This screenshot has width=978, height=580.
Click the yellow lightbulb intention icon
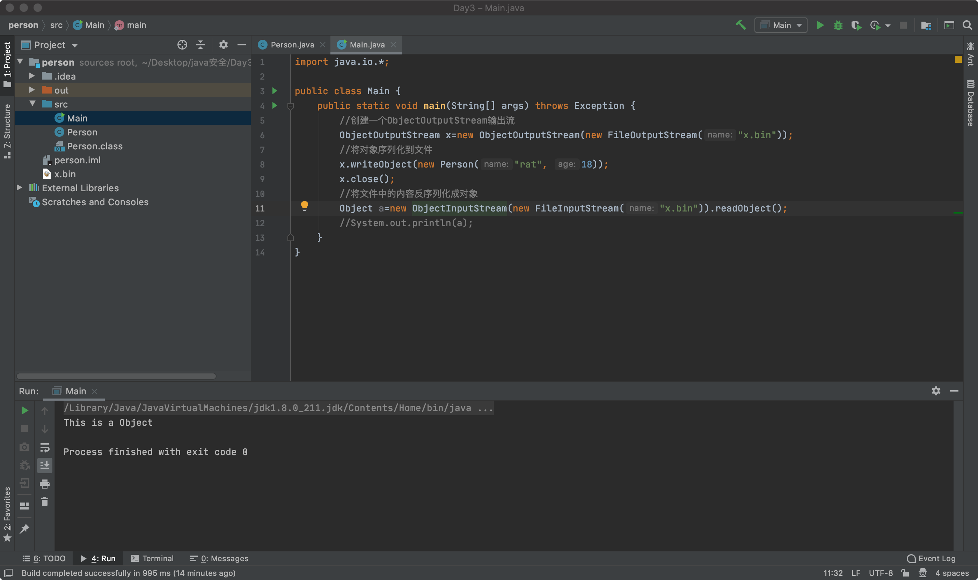304,206
